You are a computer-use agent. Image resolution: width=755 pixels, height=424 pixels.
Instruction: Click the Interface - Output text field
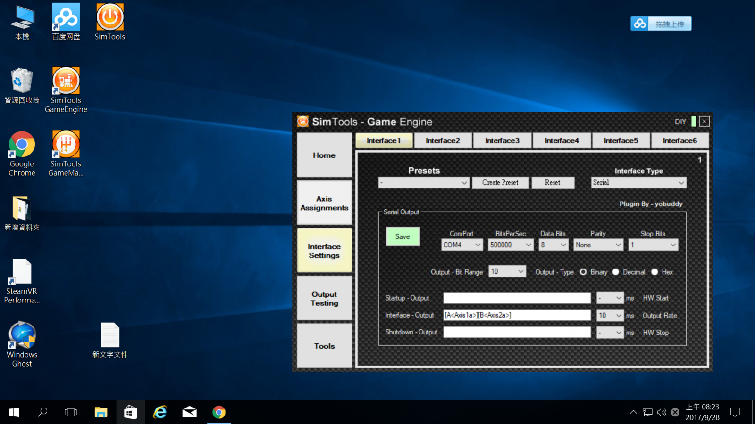[x=517, y=315]
